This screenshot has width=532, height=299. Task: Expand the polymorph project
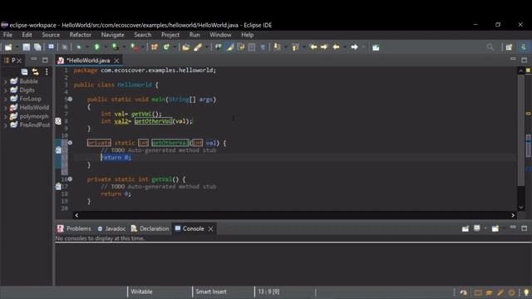click(x=5, y=116)
